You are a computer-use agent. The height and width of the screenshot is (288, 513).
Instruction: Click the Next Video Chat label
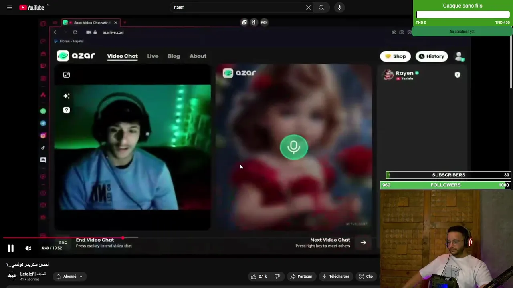pyautogui.click(x=330, y=240)
